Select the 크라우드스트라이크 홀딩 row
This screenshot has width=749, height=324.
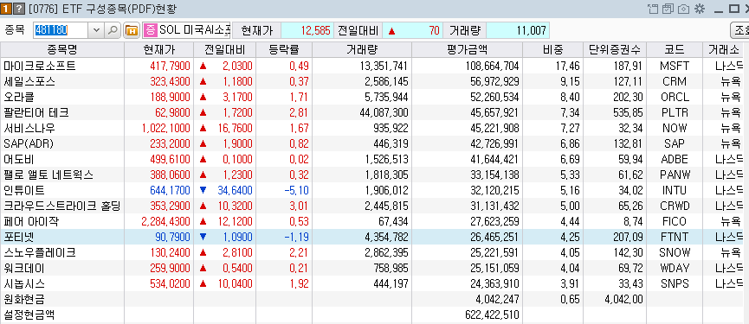click(371, 206)
